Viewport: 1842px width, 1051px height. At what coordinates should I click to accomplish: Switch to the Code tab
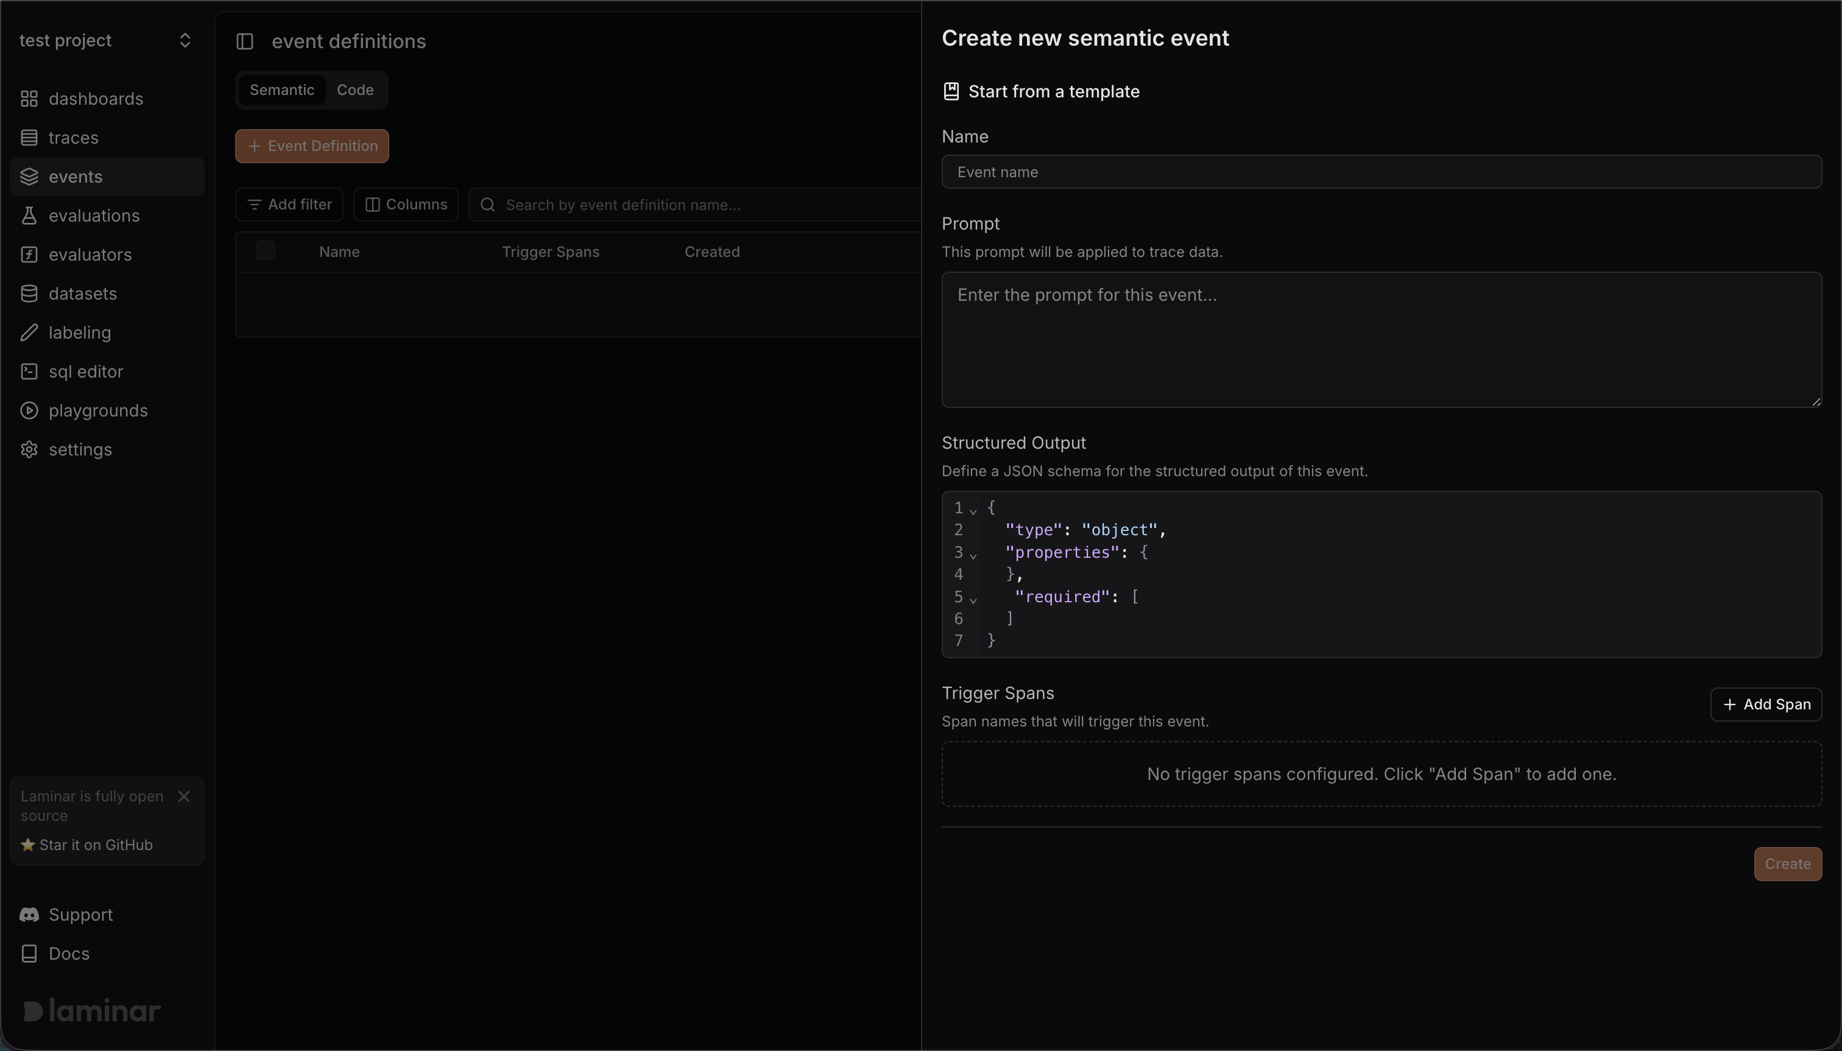pos(355,90)
